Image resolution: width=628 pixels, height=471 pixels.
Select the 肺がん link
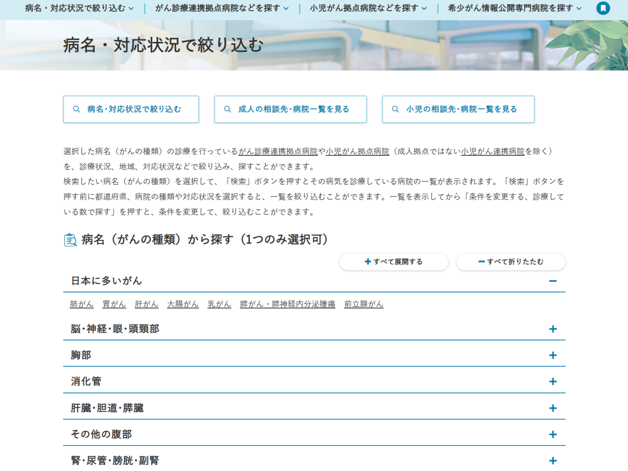81,304
